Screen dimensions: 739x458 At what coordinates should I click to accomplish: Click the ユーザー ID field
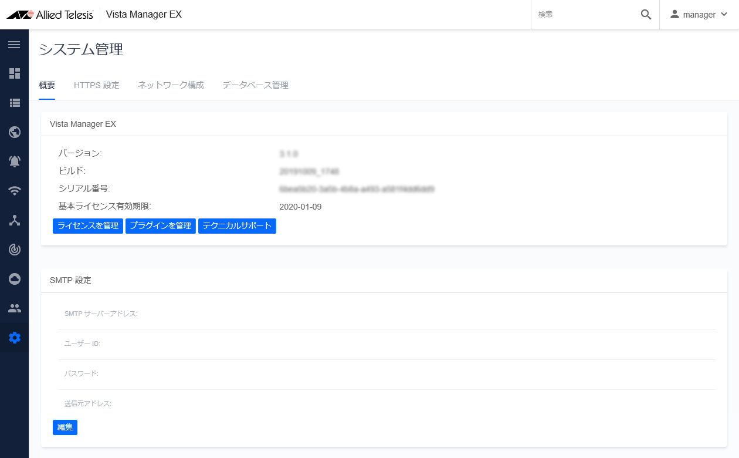(x=387, y=344)
